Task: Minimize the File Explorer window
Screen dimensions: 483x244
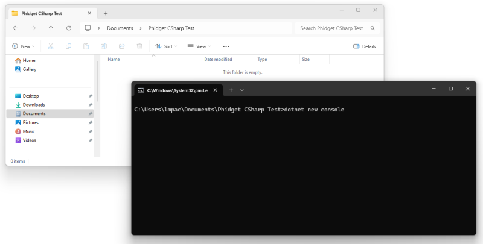Action: coord(342,10)
